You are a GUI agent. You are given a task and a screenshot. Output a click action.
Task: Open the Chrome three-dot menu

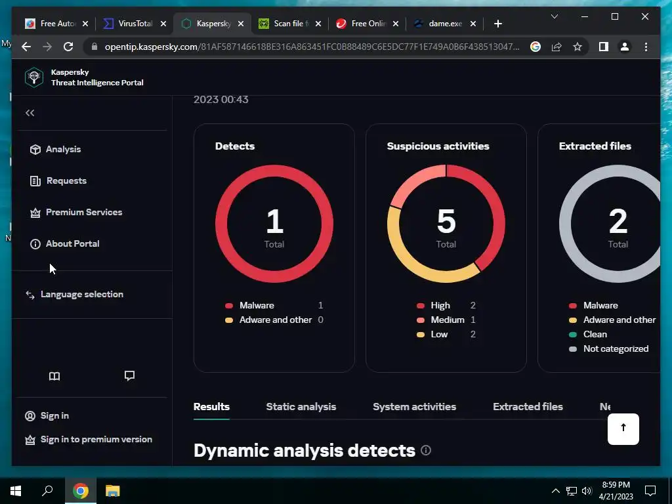[646, 47]
